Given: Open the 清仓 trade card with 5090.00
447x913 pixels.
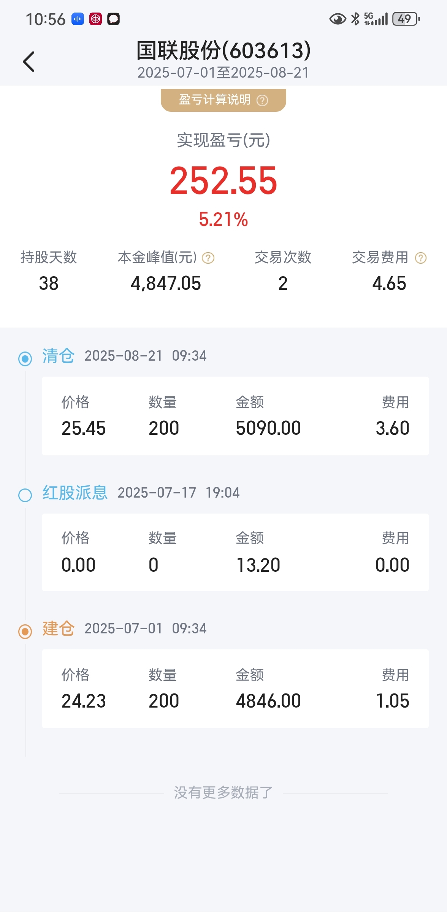Looking at the screenshot, I should [x=235, y=416].
